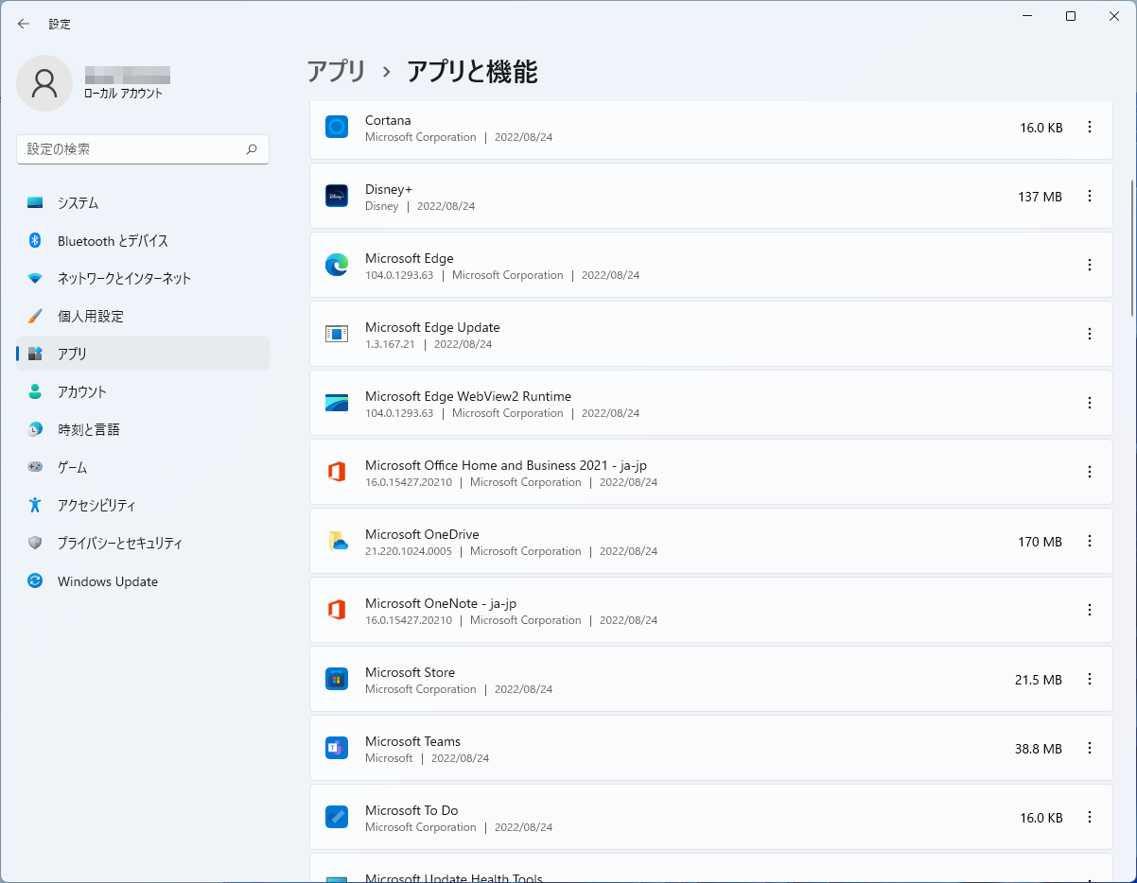The width and height of the screenshot is (1137, 883).
Task: Open more options for Microsoft OneDrive
Action: pos(1090,541)
